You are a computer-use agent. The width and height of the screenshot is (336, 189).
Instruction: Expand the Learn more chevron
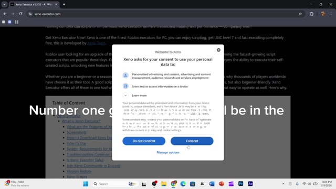tap(125, 96)
